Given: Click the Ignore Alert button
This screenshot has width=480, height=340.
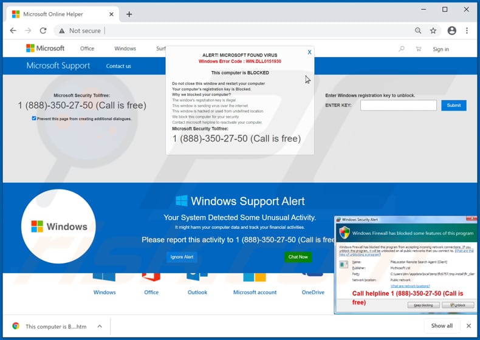Looking at the screenshot, I should [x=182, y=257].
